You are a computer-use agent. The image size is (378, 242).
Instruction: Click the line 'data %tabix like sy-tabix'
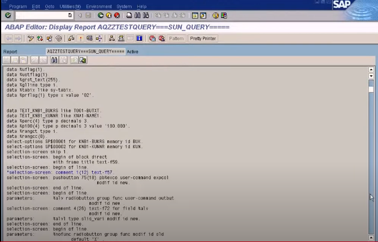click(x=40, y=90)
